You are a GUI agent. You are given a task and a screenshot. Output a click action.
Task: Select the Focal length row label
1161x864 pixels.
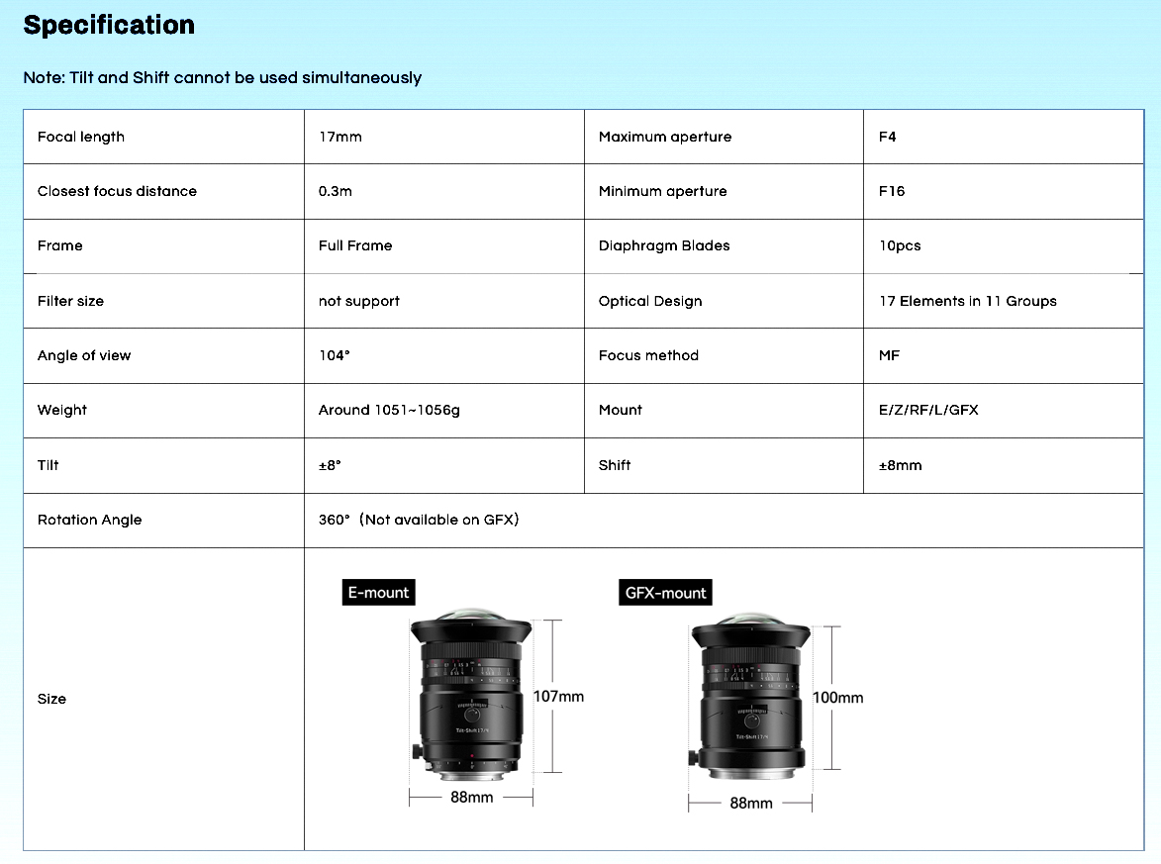[x=81, y=137]
